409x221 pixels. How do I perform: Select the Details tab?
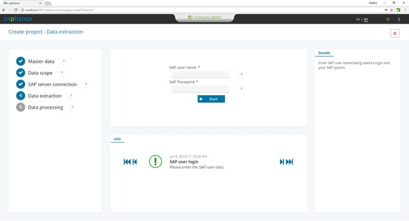tap(324, 53)
